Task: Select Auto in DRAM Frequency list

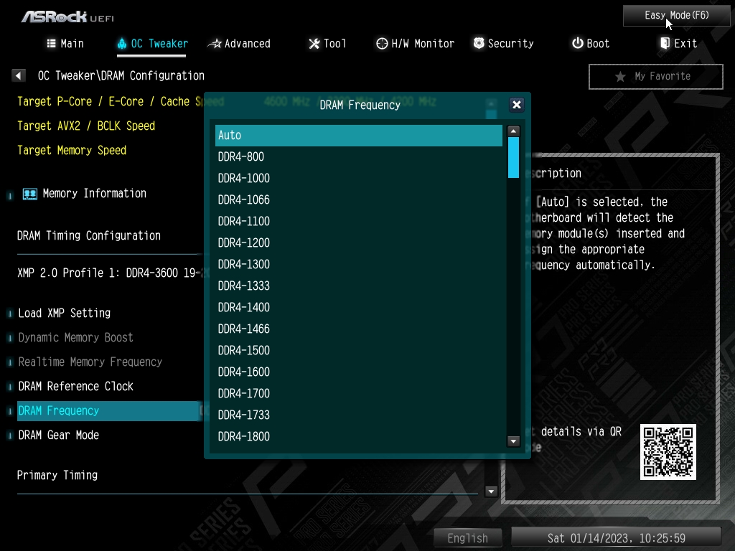Action: click(359, 136)
